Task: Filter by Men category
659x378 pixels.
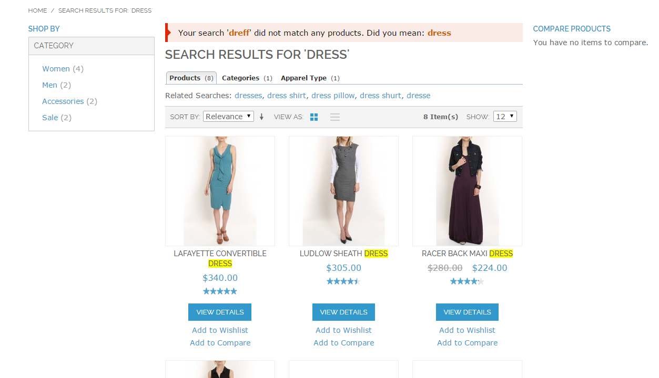Action: (x=49, y=85)
